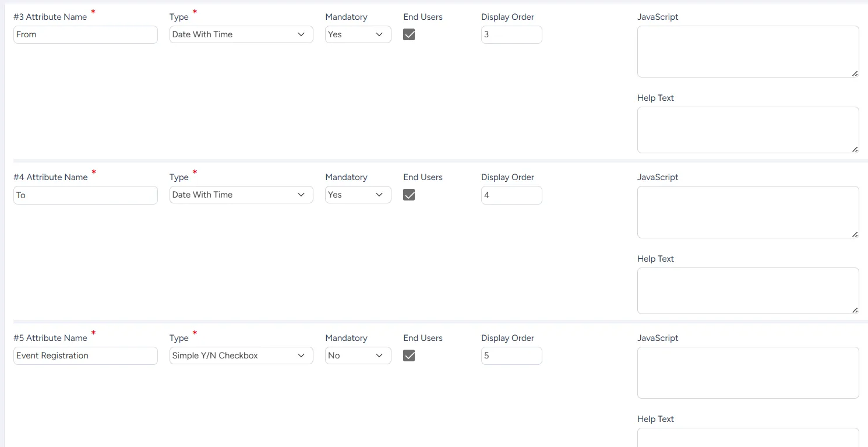Open Type dropdown for To attribute
The height and width of the screenshot is (447, 868).
pyautogui.click(x=241, y=195)
